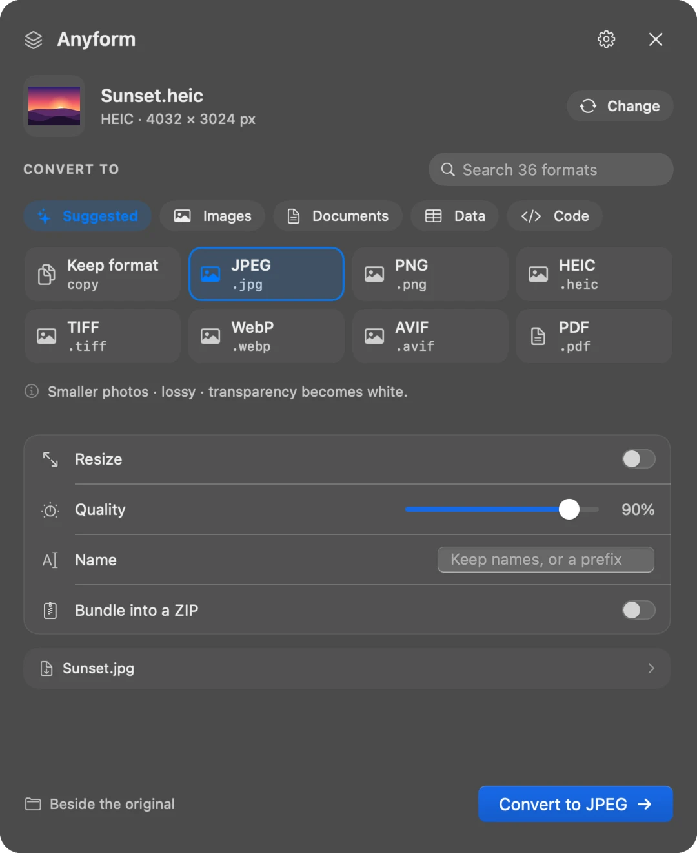Switch to the Code tab
Viewport: 697px width, 853px height.
point(555,216)
